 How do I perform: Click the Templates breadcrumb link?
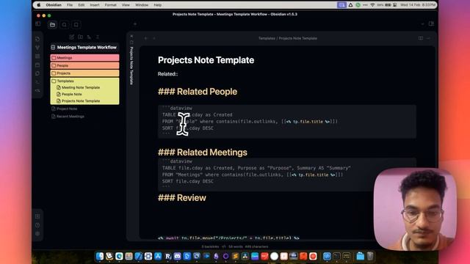(267, 38)
